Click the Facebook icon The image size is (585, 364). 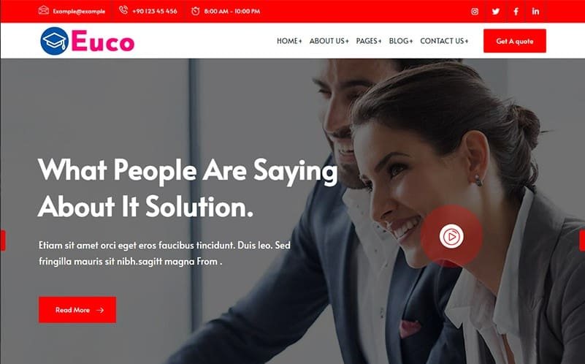pos(516,11)
